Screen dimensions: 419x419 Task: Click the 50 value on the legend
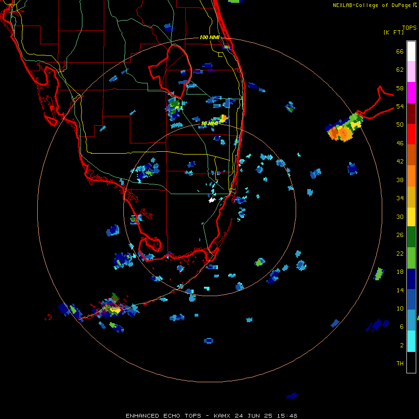400,125
